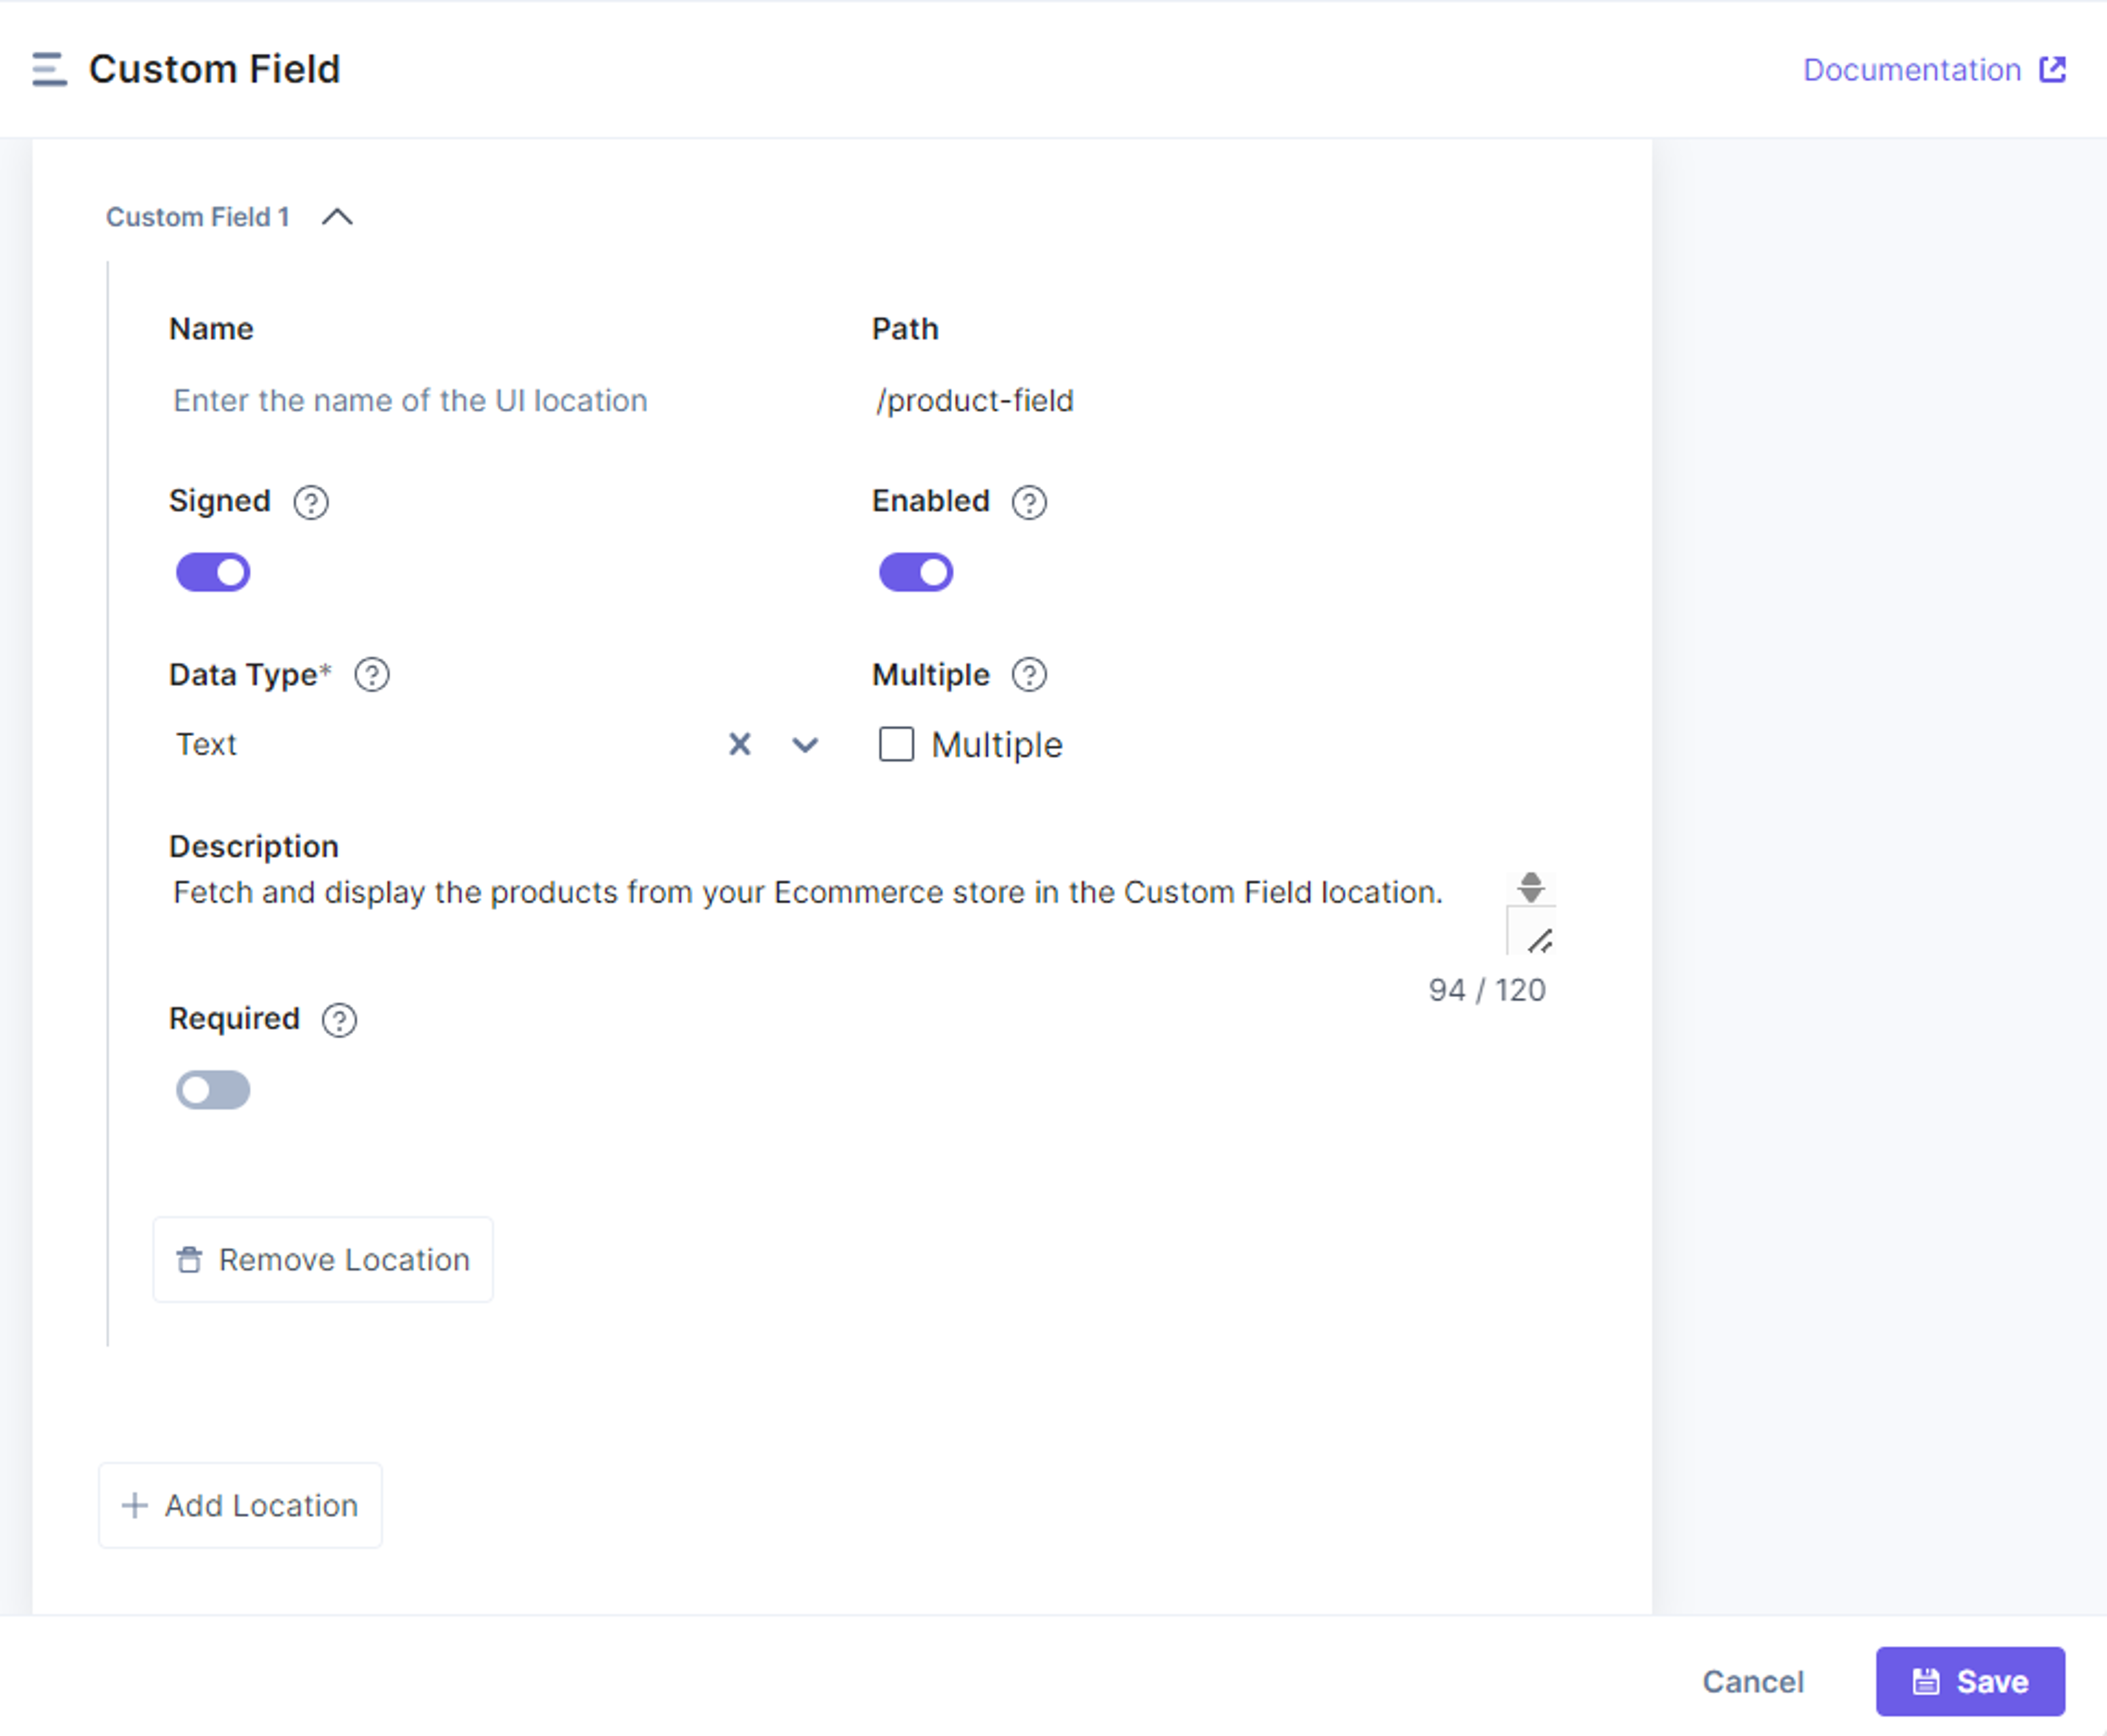Click the Multiple help question icon
The height and width of the screenshot is (1736, 2107).
tap(1028, 675)
